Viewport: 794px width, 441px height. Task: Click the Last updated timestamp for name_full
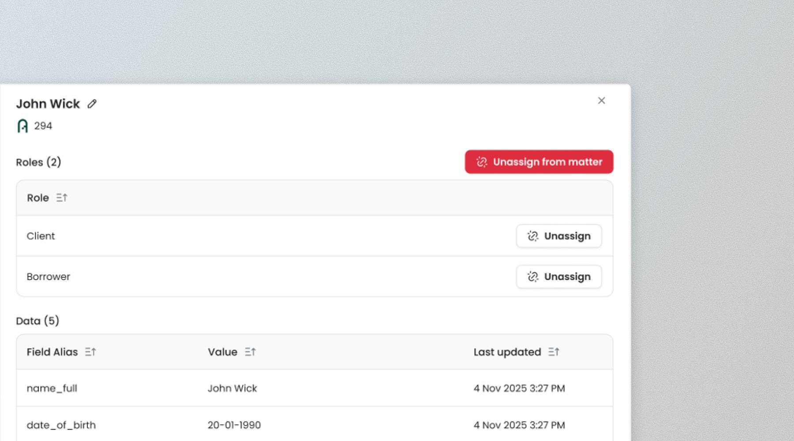tap(519, 389)
